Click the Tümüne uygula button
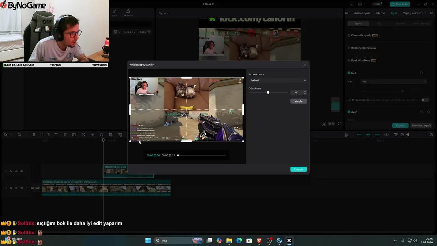Image resolution: width=437 pixels, height=246 pixels. [421, 125]
